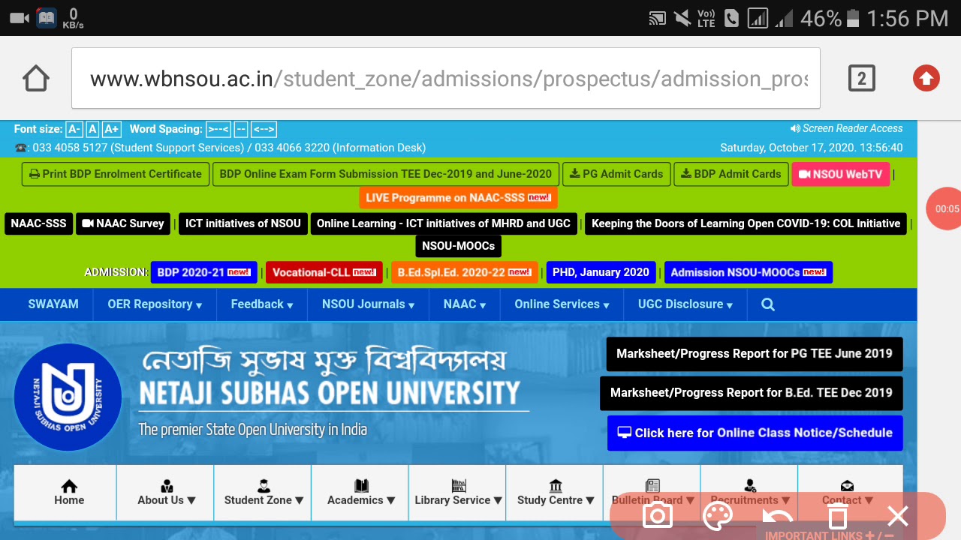
Task: Open Online Learning ICT initiatives of MHRD
Action: tap(444, 223)
